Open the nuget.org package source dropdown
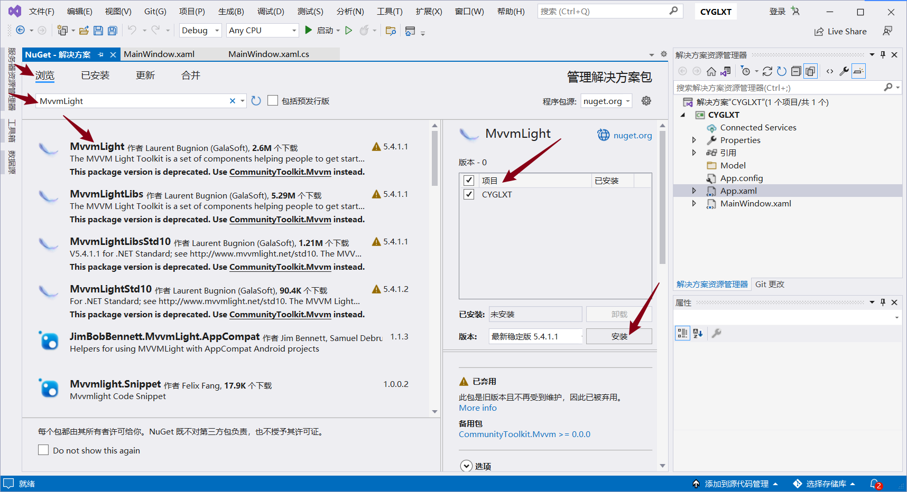This screenshot has height=492, width=907. click(607, 101)
